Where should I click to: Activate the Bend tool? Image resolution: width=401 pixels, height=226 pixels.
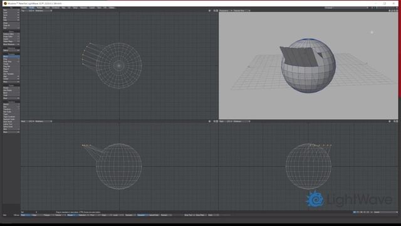(x=11, y=93)
